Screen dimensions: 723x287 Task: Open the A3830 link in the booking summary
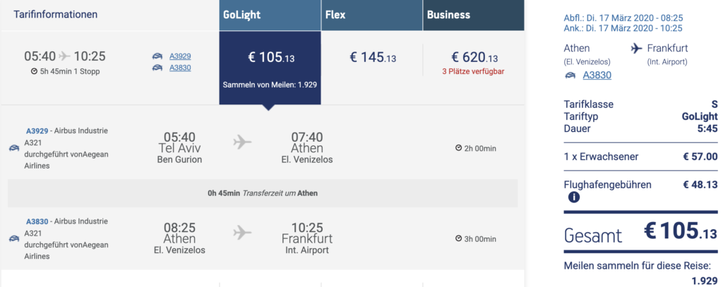pyautogui.click(x=597, y=75)
